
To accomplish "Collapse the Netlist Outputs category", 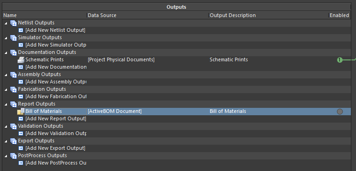I will (x=6, y=23).
